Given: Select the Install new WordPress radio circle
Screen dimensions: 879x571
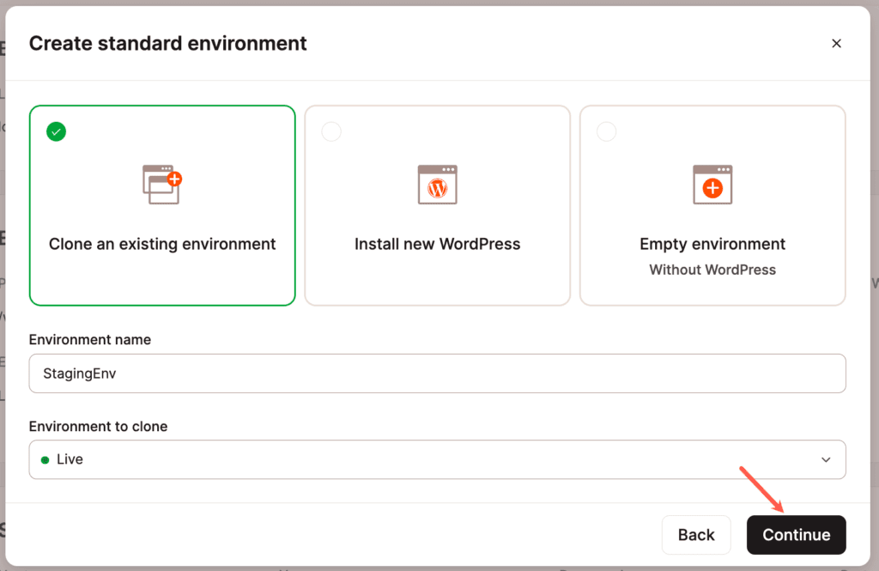Looking at the screenshot, I should [331, 131].
